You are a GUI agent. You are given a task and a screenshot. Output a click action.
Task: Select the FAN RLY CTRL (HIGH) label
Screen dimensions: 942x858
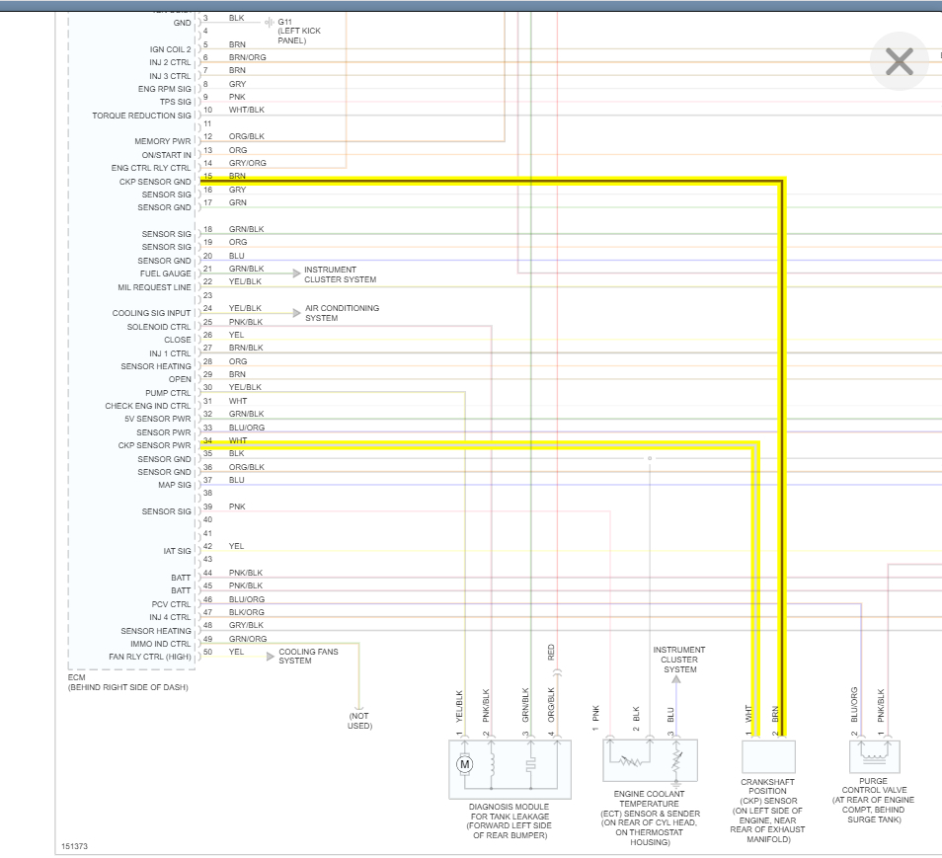tap(150, 657)
